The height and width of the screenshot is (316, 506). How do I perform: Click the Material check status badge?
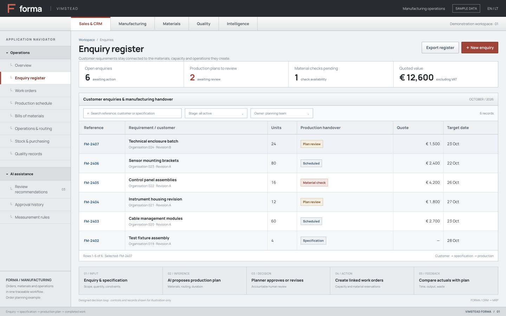(x=314, y=183)
